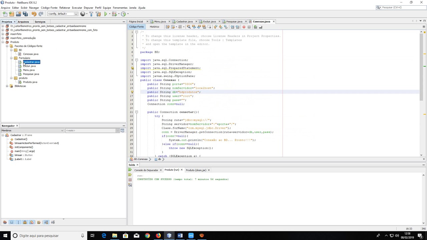Toggle Show Inherited Members in navigator
Image resolution: width=427 pixels, height=240 pixels.
coord(5,222)
